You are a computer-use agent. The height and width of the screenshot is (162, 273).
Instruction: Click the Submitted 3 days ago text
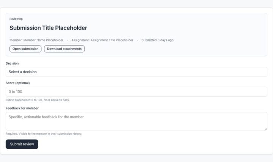tap(157, 40)
